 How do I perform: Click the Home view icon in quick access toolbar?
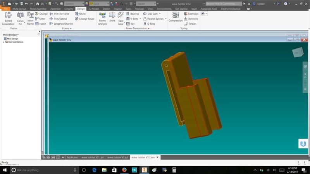coord(37,4)
